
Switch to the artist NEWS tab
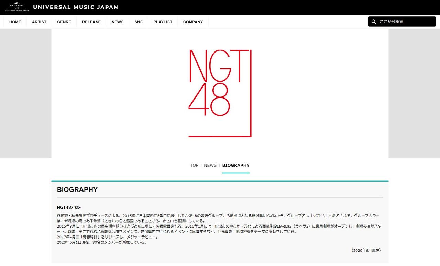210,165
